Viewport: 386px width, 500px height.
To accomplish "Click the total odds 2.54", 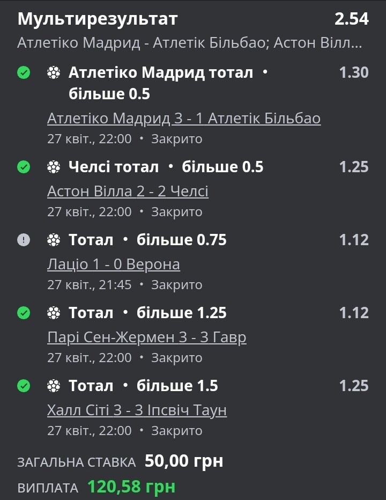I will [352, 19].
